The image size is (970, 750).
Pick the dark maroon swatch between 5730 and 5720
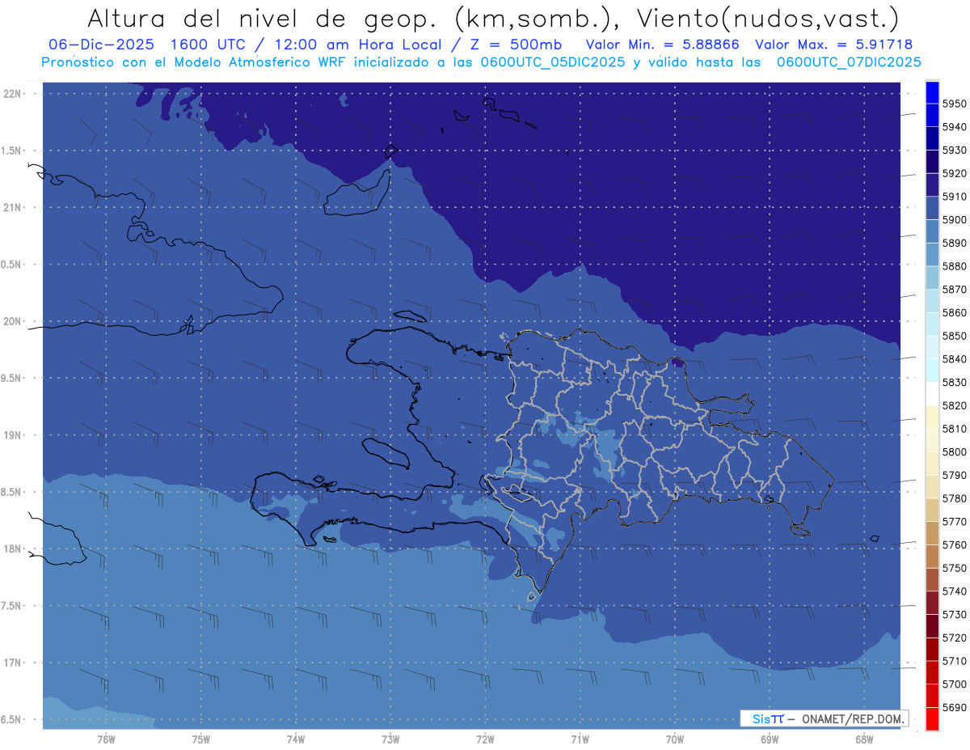click(932, 626)
